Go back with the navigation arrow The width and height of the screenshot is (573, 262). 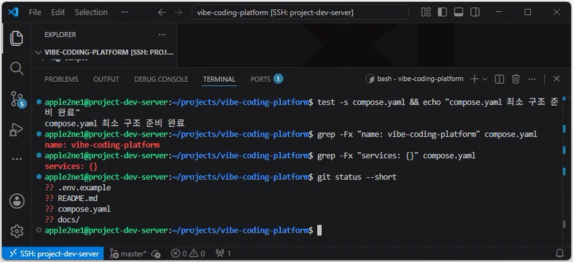coord(162,13)
